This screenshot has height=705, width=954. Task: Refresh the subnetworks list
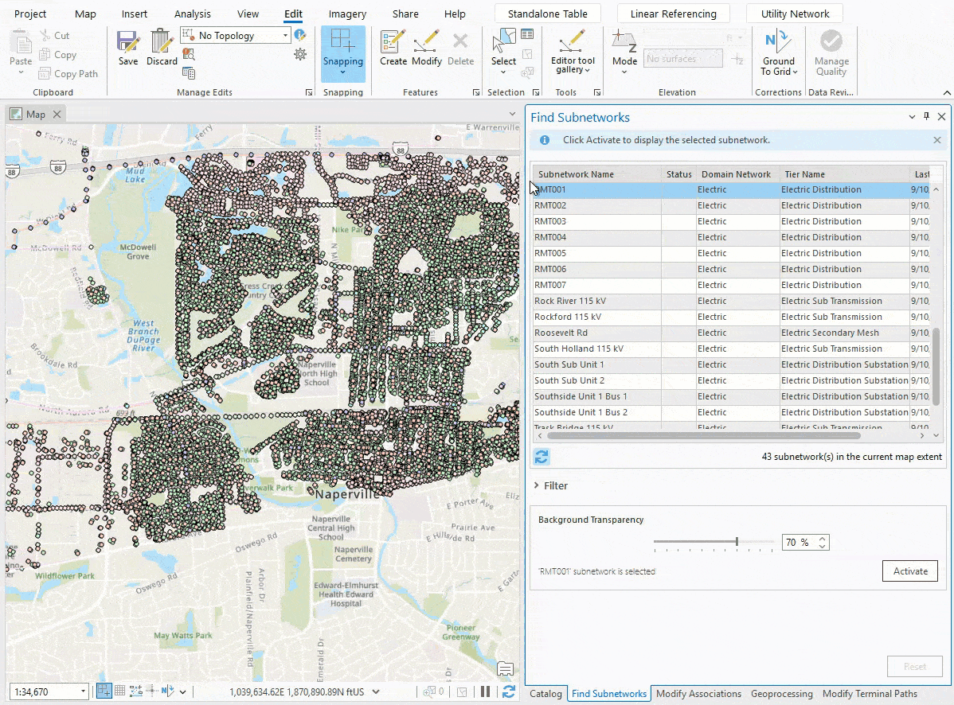tap(542, 457)
